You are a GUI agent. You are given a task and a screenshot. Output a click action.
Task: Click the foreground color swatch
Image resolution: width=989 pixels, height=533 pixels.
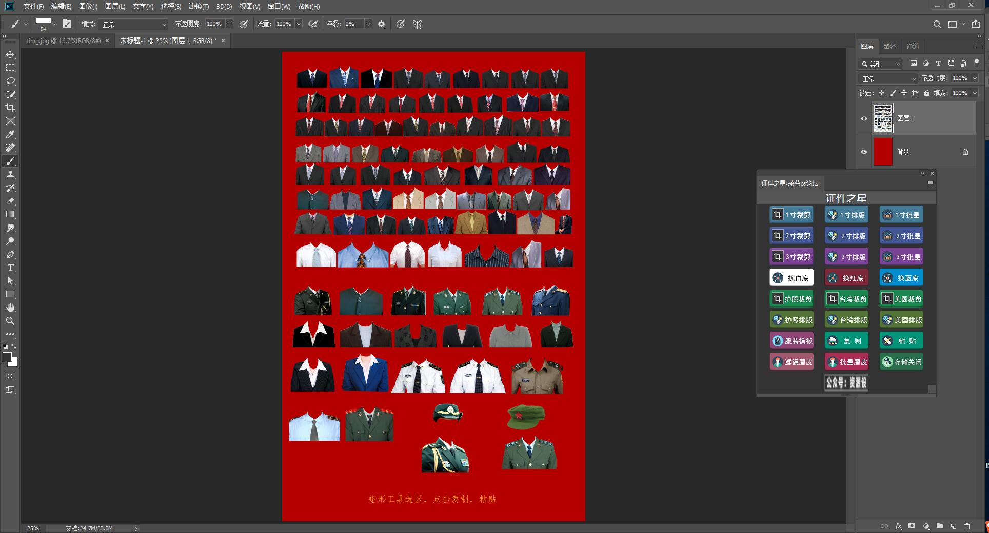(x=7, y=357)
